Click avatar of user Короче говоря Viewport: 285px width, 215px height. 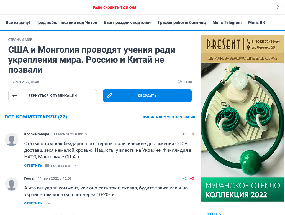12,140
